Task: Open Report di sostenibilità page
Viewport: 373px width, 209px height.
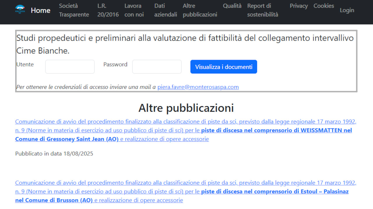Action: [263, 10]
